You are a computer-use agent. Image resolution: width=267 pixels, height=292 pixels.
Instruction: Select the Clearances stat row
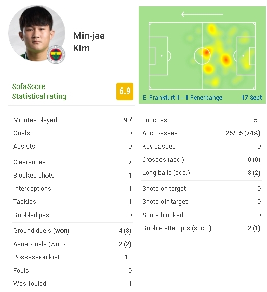pyautogui.click(x=72, y=162)
